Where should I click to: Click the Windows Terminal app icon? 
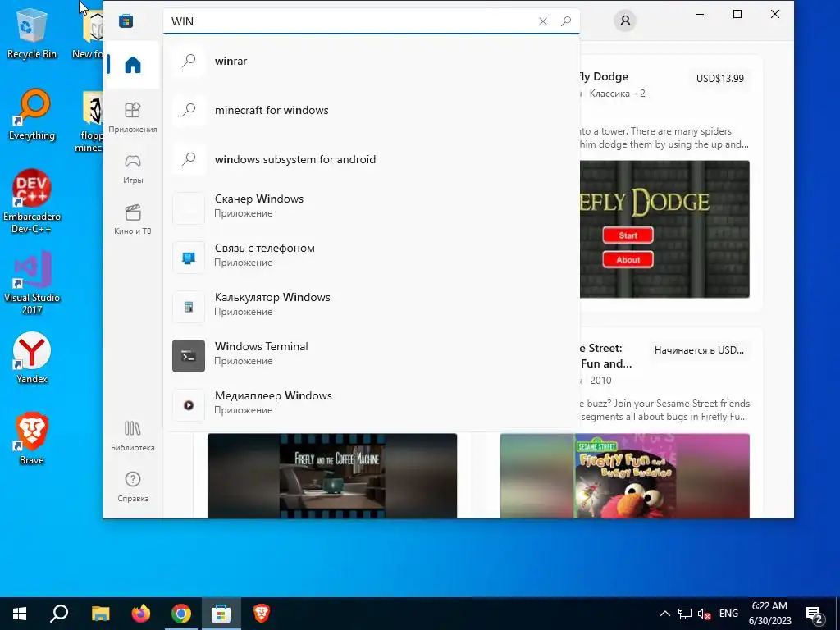pyautogui.click(x=189, y=356)
